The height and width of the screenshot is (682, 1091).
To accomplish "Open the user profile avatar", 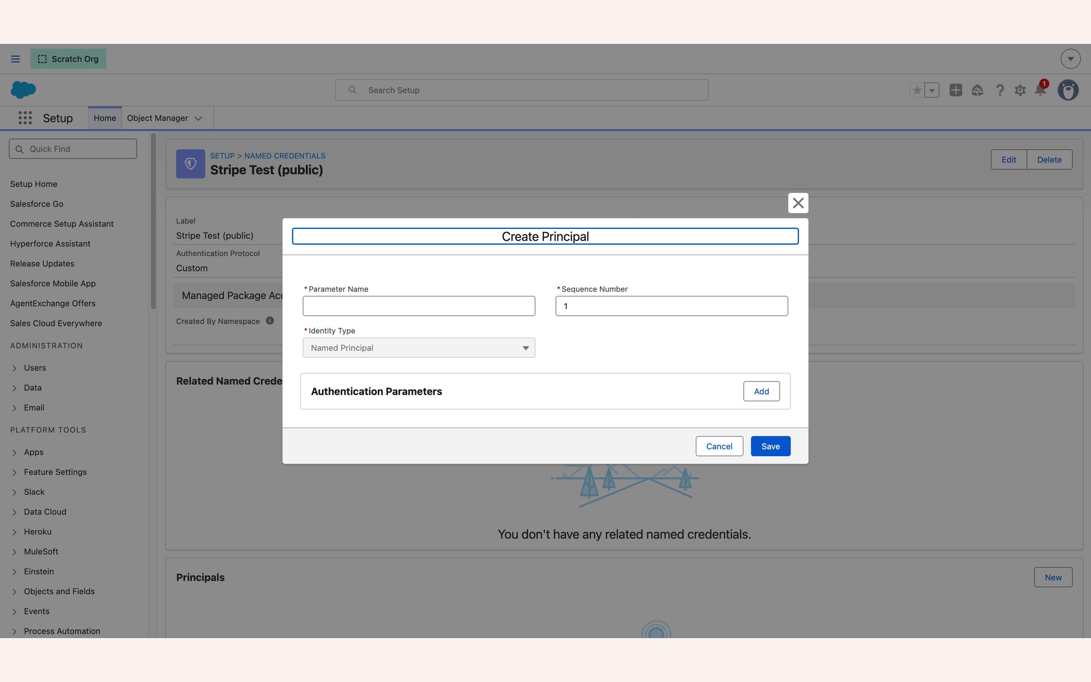I will pos(1068,90).
